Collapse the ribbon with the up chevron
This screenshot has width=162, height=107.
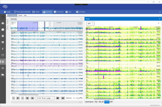(160, 12)
